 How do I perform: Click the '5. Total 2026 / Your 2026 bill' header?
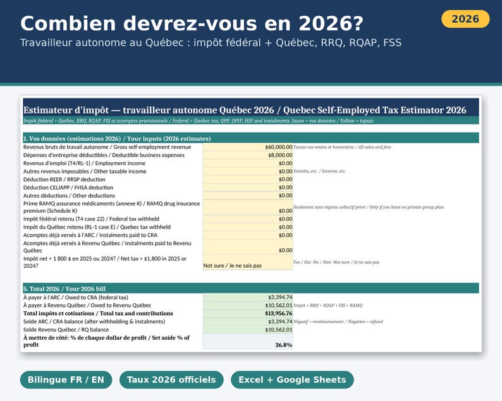(x=64, y=289)
